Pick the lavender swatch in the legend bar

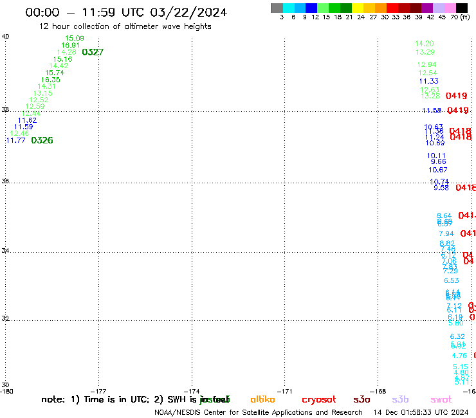[438, 8]
